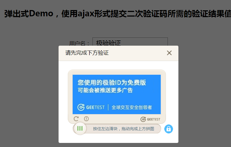
Task: Click the banner line 您使用的极验ID为免费版
Action: tap(112, 83)
